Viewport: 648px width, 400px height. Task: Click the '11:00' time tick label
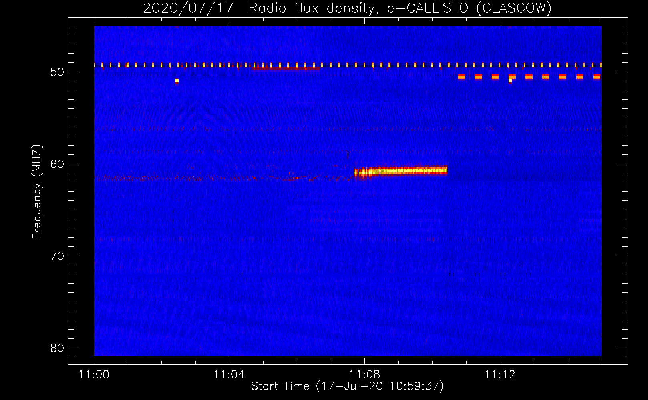(x=94, y=375)
